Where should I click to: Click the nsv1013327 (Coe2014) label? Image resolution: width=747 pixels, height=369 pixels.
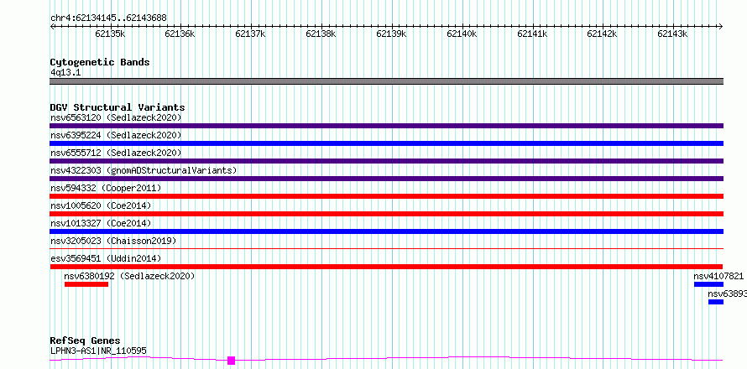click(101, 223)
